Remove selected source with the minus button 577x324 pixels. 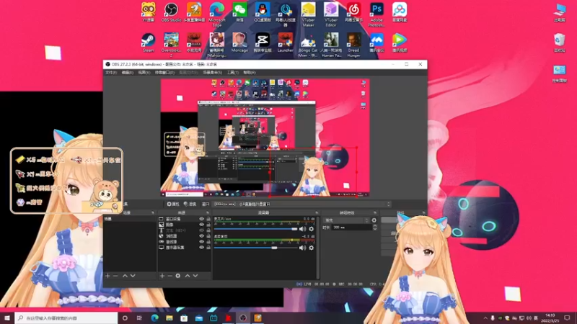169,276
